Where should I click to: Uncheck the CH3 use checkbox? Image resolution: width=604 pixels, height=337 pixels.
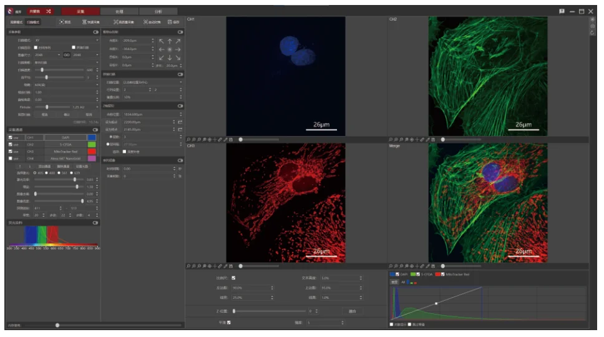[x=11, y=152]
